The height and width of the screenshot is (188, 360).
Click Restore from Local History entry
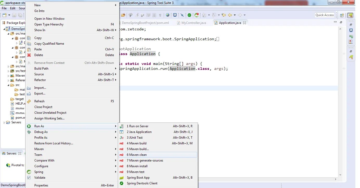[72, 143]
